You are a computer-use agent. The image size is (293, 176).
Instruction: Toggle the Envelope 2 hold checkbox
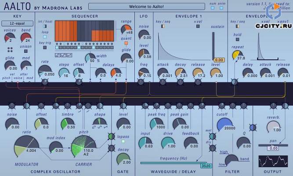(x=237, y=39)
